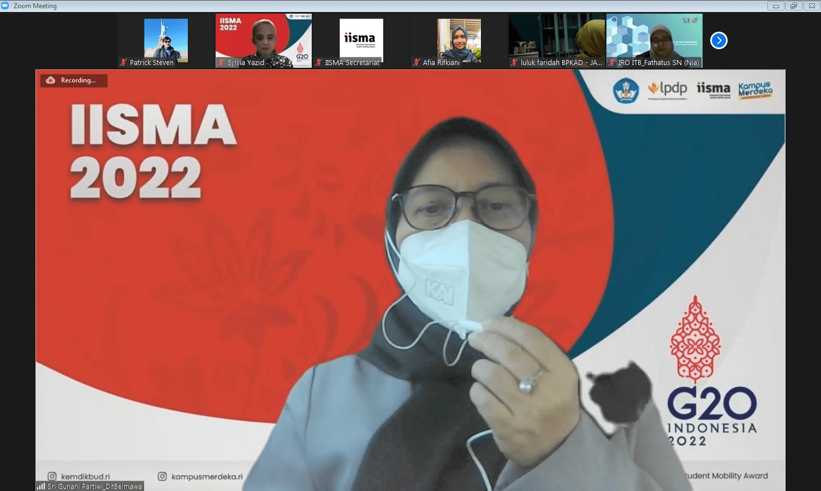Select IRO ITB_Fathatus SN (Nia) video tile

click(654, 37)
